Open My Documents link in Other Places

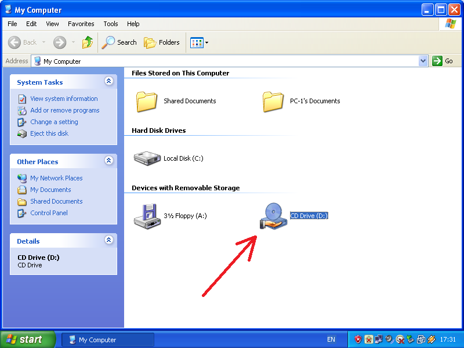click(50, 190)
